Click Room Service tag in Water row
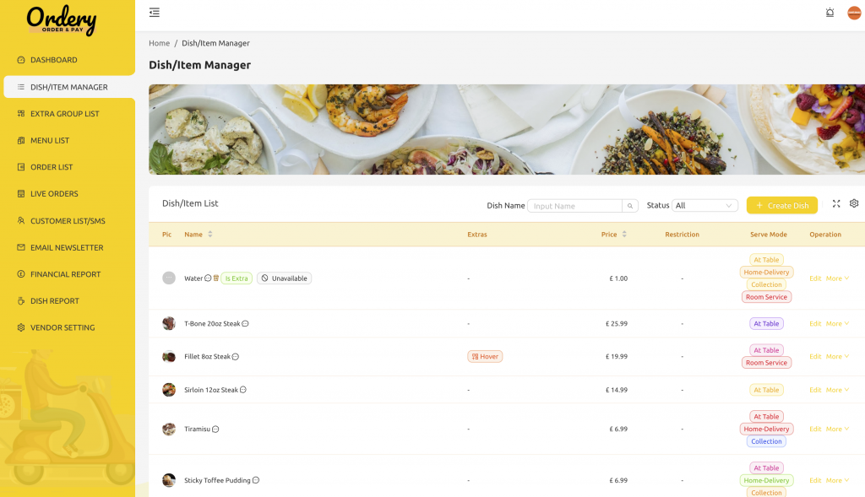The width and height of the screenshot is (865, 497). tap(766, 297)
